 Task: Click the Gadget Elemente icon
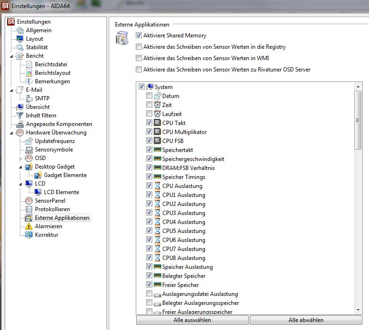(x=38, y=175)
